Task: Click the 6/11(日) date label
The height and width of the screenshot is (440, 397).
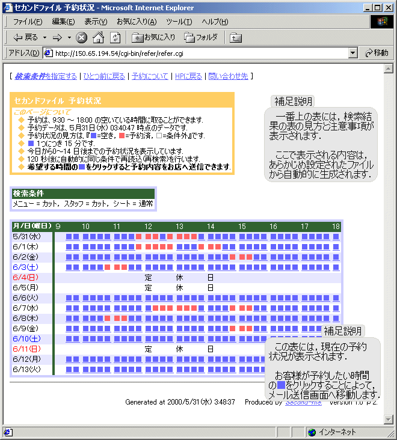Action: click(x=26, y=349)
